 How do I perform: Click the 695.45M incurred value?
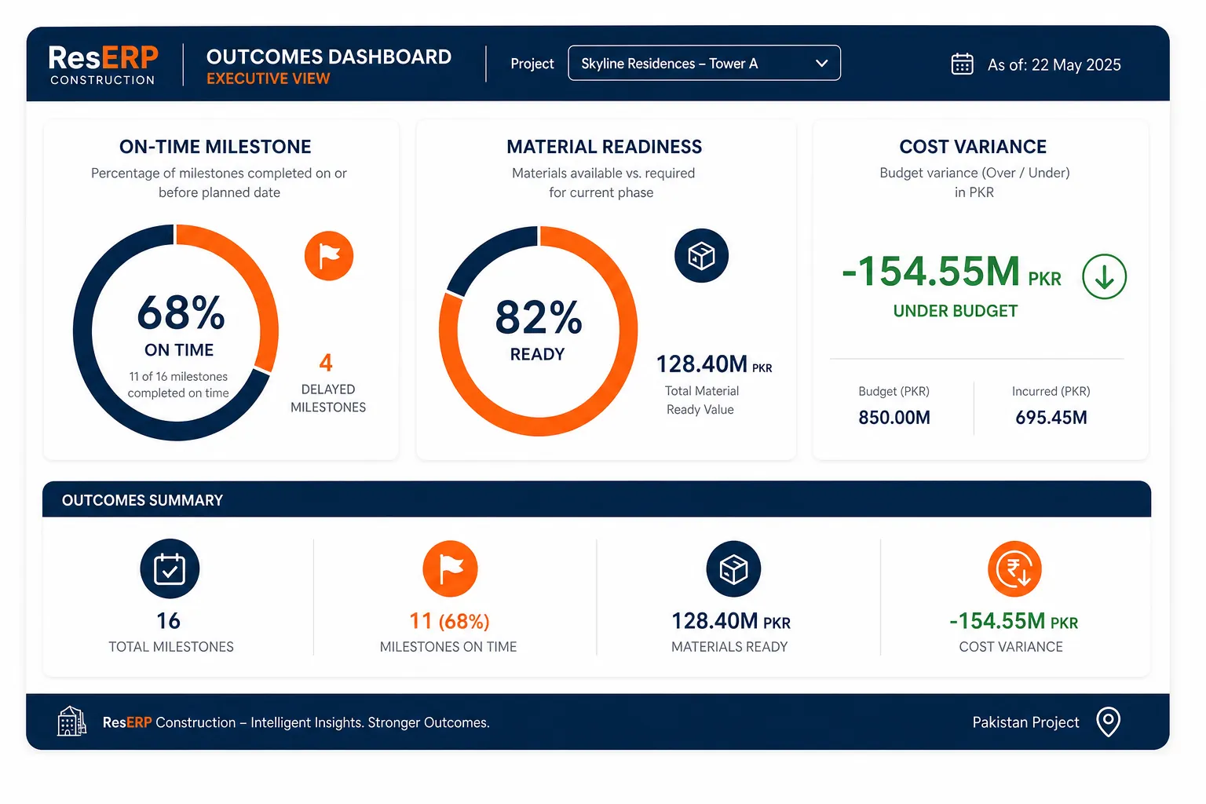coord(1051,418)
